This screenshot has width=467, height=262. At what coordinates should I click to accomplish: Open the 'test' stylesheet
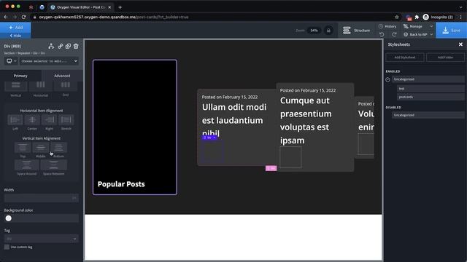(431, 89)
